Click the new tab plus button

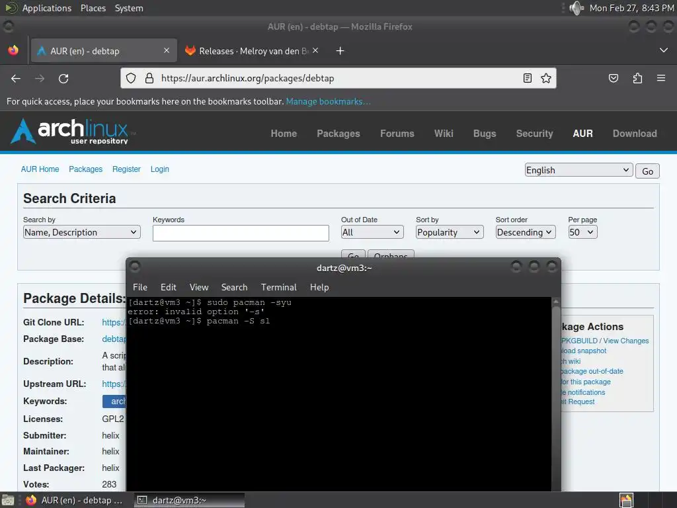(x=340, y=51)
